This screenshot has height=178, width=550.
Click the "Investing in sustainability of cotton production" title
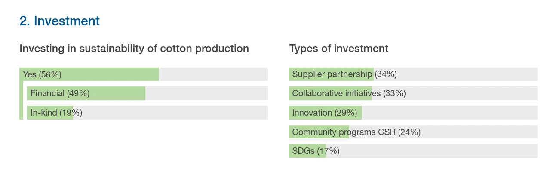point(134,49)
